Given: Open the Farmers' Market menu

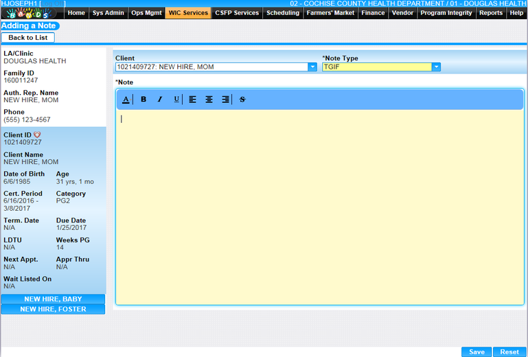Looking at the screenshot, I should click(331, 13).
